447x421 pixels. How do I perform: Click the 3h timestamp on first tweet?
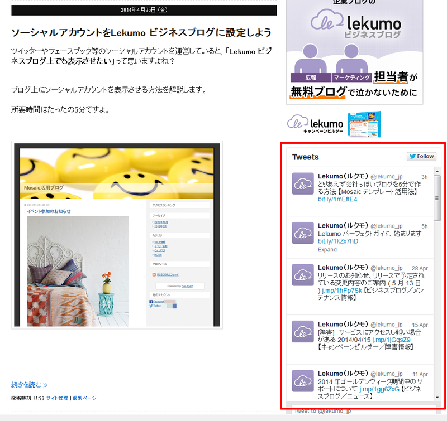[425, 177]
